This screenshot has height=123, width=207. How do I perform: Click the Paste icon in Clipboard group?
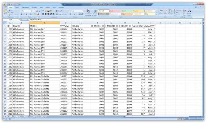[x=6, y=11]
